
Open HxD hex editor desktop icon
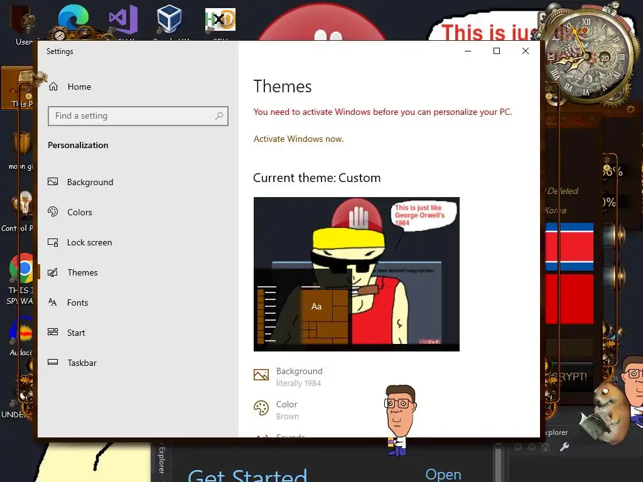click(220, 19)
